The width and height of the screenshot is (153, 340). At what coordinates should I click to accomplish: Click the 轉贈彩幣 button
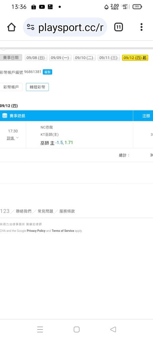pos(37,87)
